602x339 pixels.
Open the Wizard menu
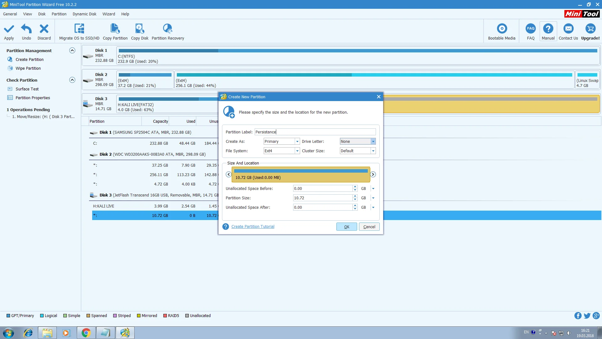pos(108,14)
